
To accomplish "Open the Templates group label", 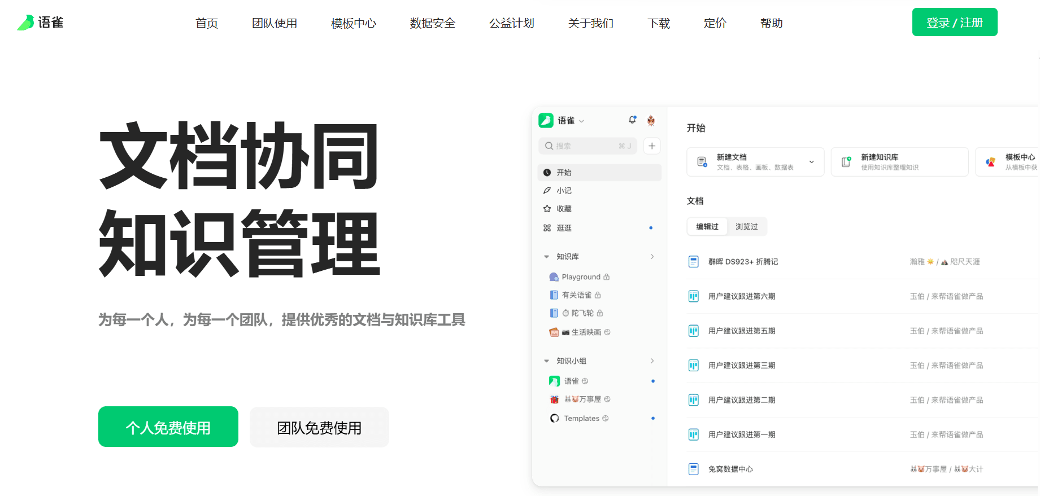I will click(x=581, y=419).
